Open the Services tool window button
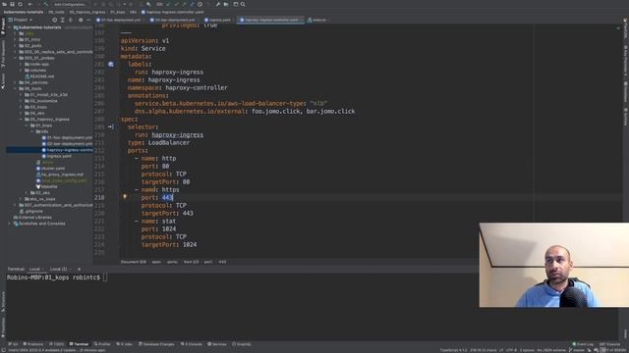 pyautogui.click(x=217, y=344)
